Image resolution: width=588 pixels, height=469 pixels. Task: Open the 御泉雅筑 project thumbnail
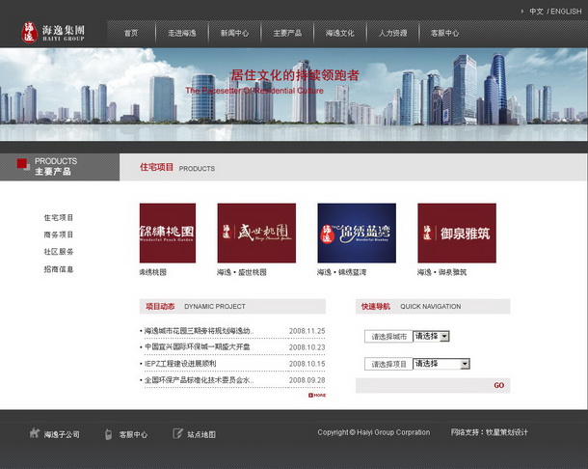(x=457, y=233)
